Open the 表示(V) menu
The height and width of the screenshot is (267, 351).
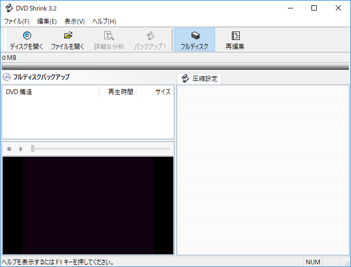click(74, 22)
